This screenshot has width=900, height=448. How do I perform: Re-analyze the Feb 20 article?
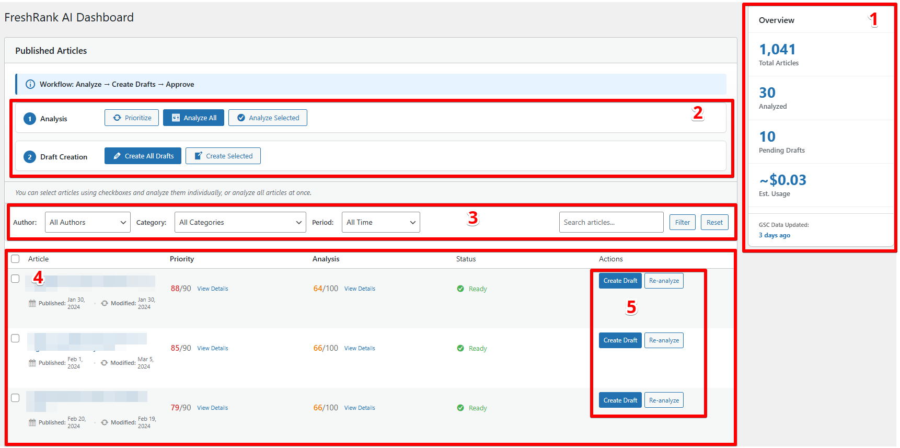pyautogui.click(x=664, y=400)
